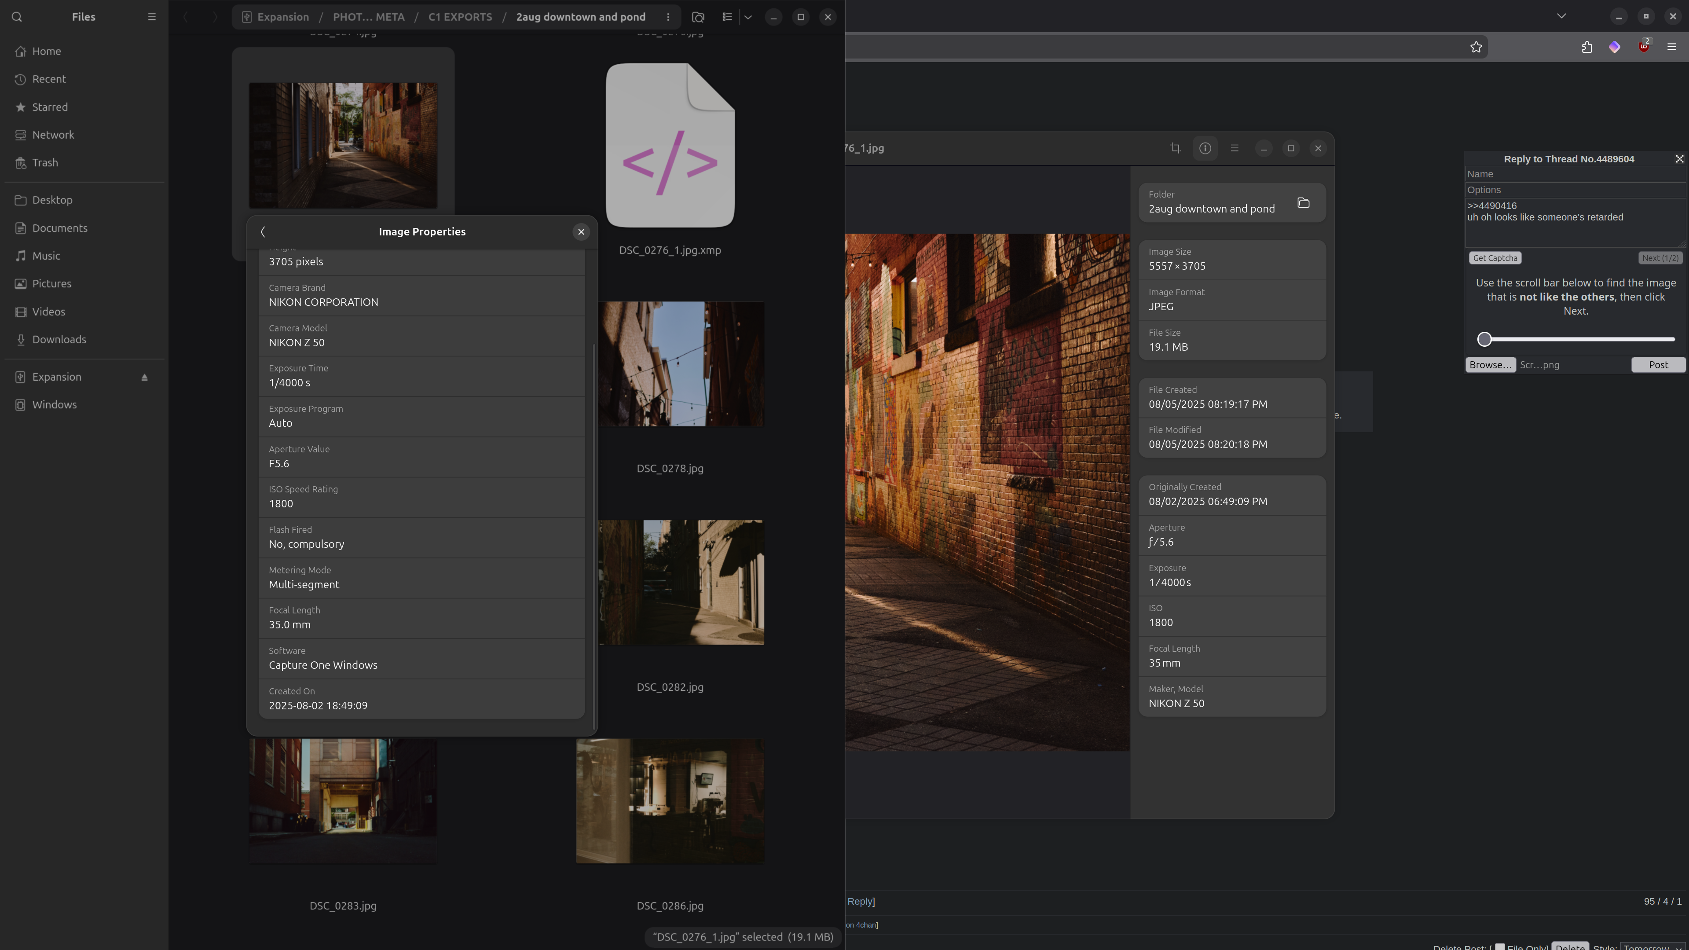The image size is (1689, 950).
Task: Open the browser tab list chevron
Action: coord(1562,16)
